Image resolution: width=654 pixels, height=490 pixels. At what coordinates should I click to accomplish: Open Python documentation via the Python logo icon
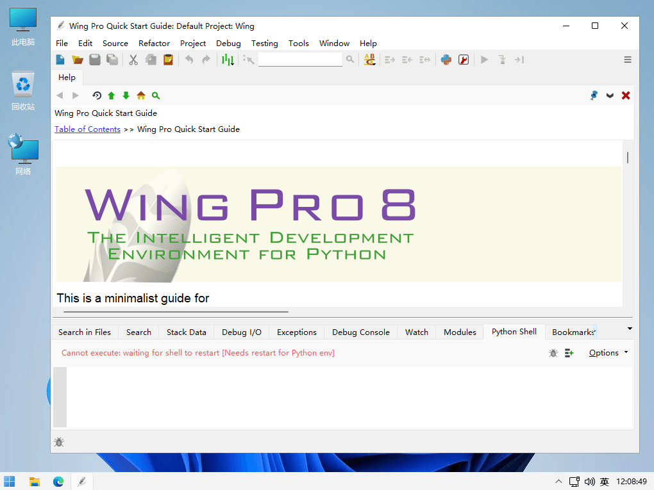[x=446, y=60]
